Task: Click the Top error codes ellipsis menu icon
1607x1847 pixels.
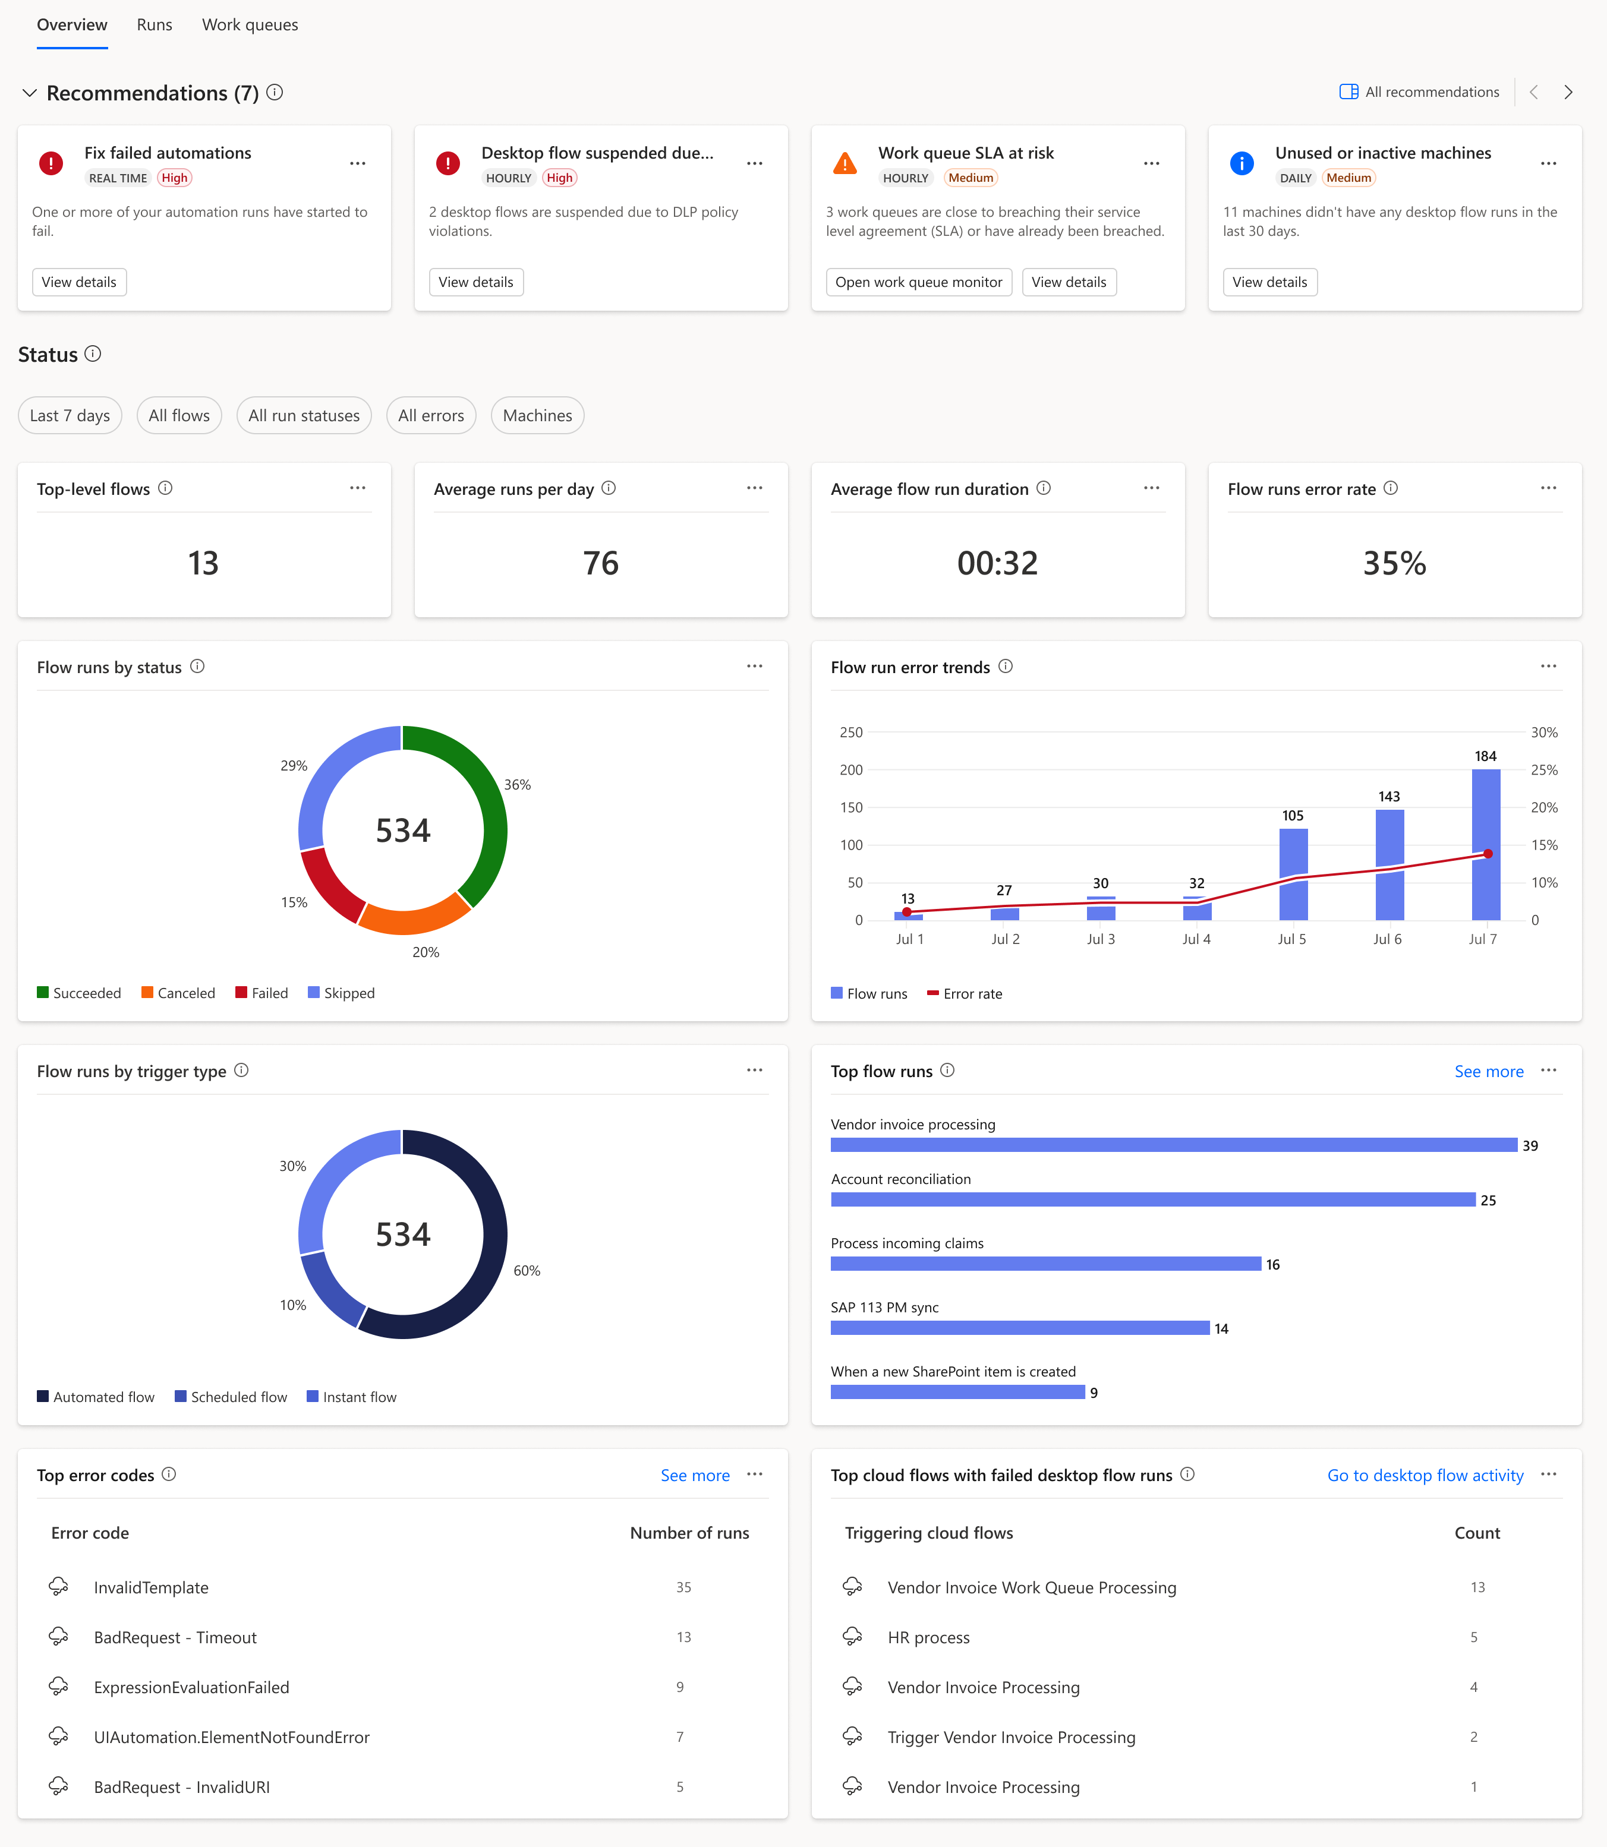Action: click(x=755, y=1473)
